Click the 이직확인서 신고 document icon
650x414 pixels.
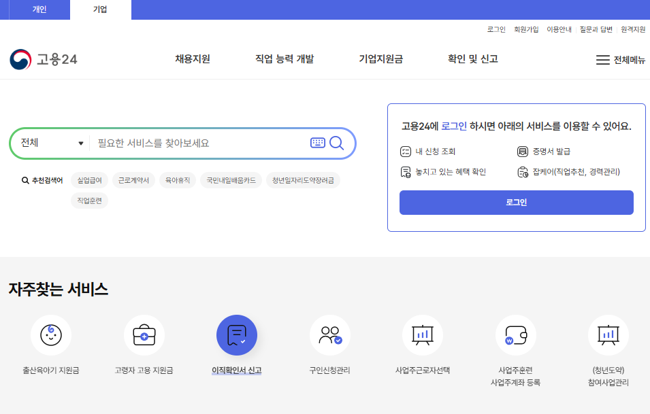pos(237,334)
